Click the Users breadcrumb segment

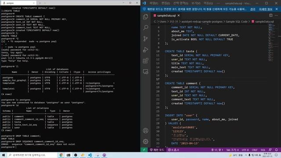163,22
